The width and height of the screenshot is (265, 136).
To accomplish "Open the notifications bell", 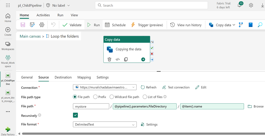I will (239, 5).
